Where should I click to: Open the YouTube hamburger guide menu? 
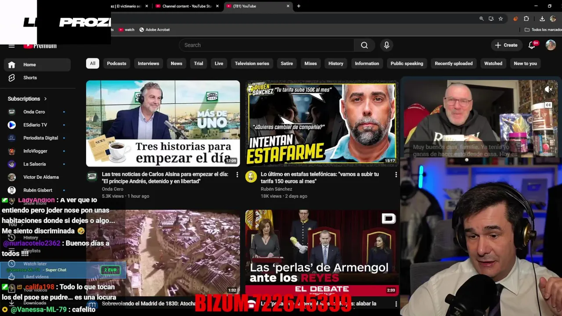point(12,45)
